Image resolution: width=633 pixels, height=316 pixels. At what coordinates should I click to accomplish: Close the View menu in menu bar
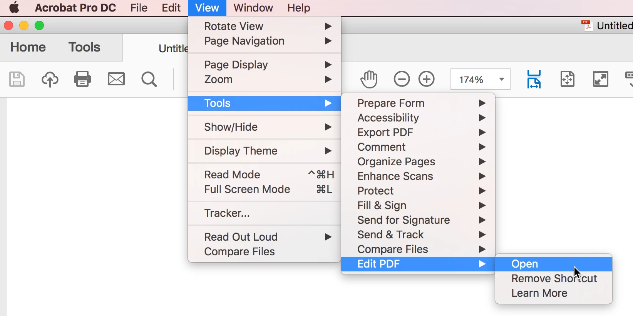[x=207, y=8]
